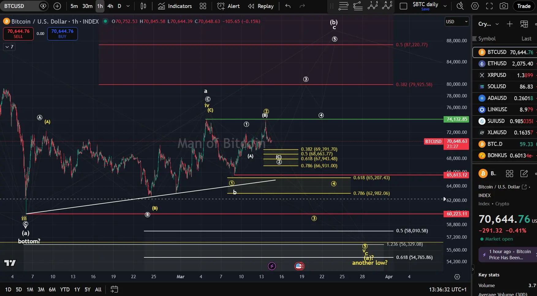The image size is (537, 296).
Task: Open watchlist advanced view table icon
Action: (x=524, y=24)
